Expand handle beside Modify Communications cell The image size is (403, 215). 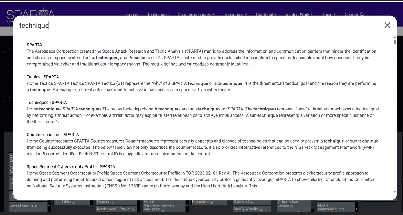[x=357, y=208]
